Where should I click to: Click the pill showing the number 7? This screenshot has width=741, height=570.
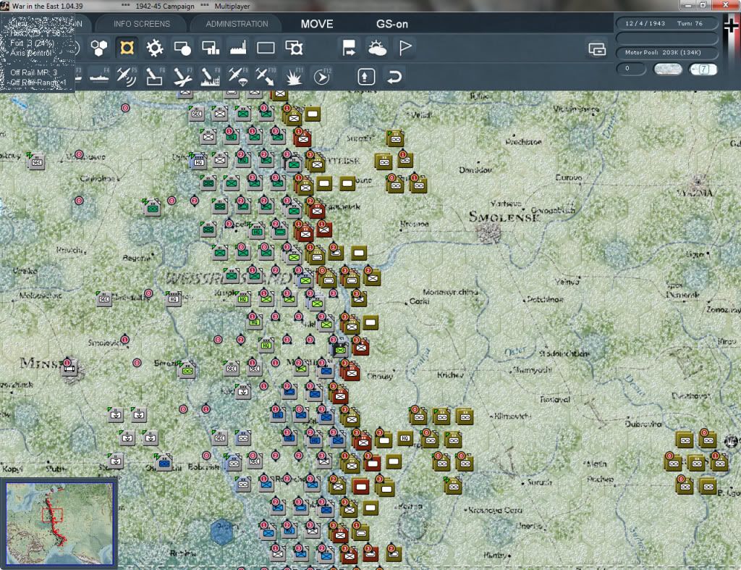703,69
